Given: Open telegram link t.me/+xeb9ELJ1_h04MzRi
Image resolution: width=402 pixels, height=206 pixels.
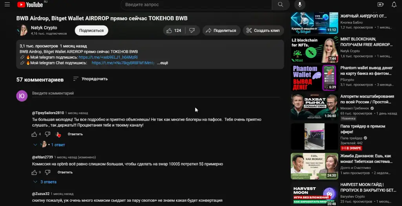Looking at the screenshot, I should [108, 57].
